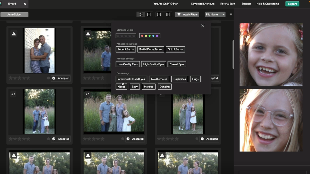Toggle the Intentional Closed Eyes custom tag
Screen dimensions: 310x174
pyautogui.click(x=131, y=79)
